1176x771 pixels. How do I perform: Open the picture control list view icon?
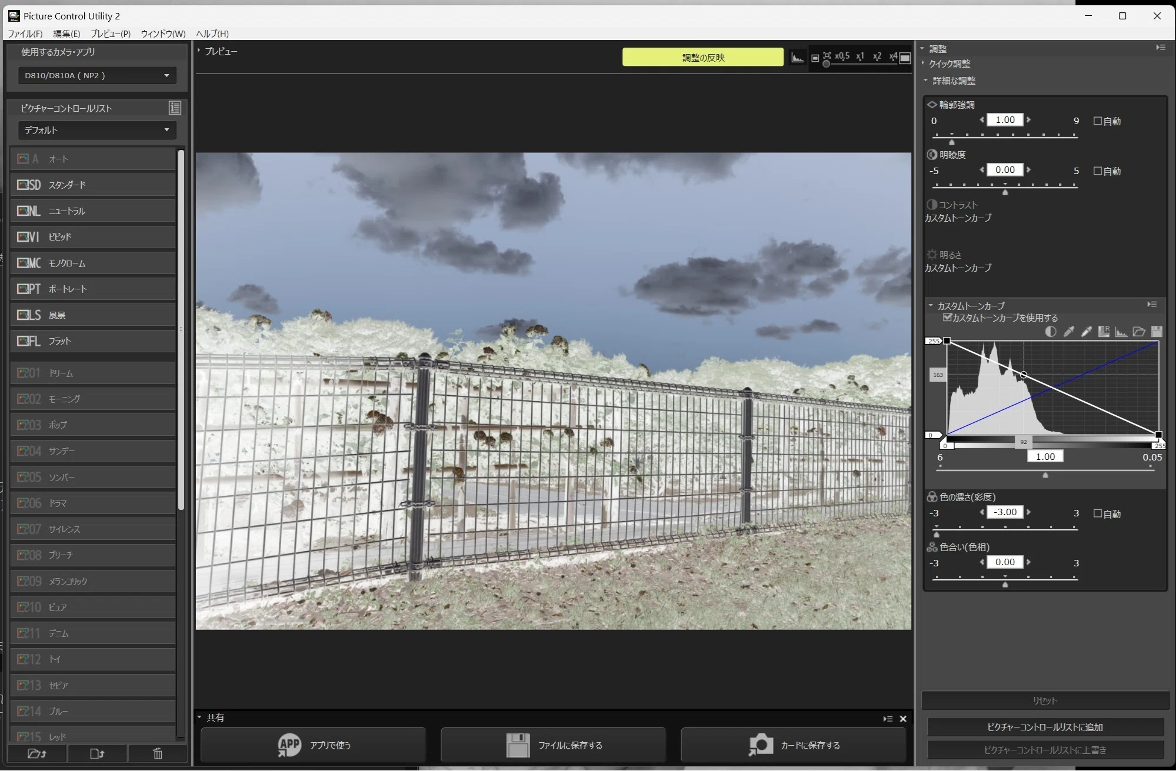[x=175, y=108]
